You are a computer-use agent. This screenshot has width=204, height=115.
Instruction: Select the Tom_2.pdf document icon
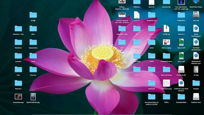click(x=181, y=42)
